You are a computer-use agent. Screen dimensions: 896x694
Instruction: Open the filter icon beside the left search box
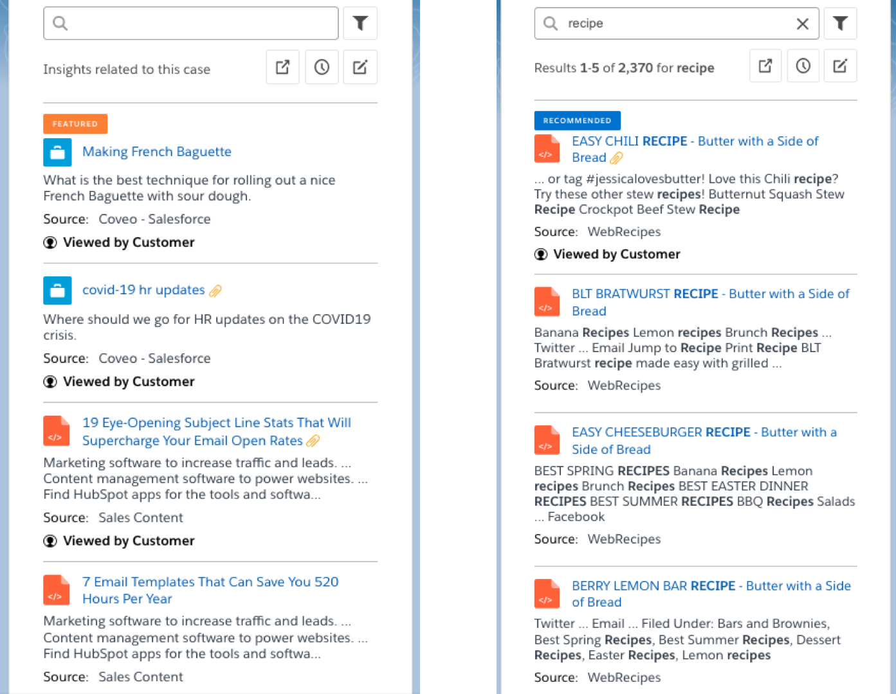(360, 22)
